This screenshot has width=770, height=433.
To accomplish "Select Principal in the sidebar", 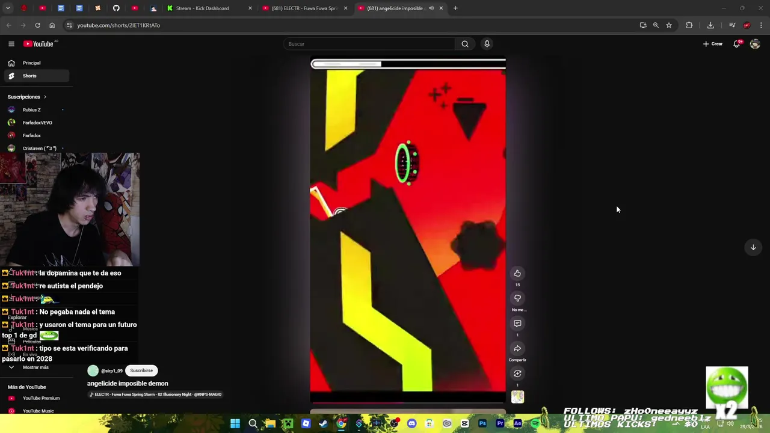I will [36, 63].
